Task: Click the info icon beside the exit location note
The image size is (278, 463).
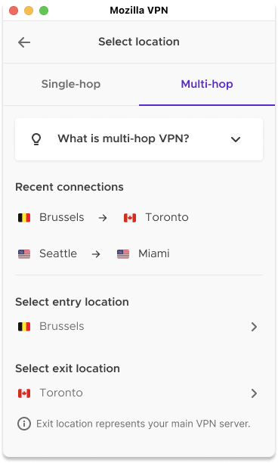Action: click(x=24, y=424)
